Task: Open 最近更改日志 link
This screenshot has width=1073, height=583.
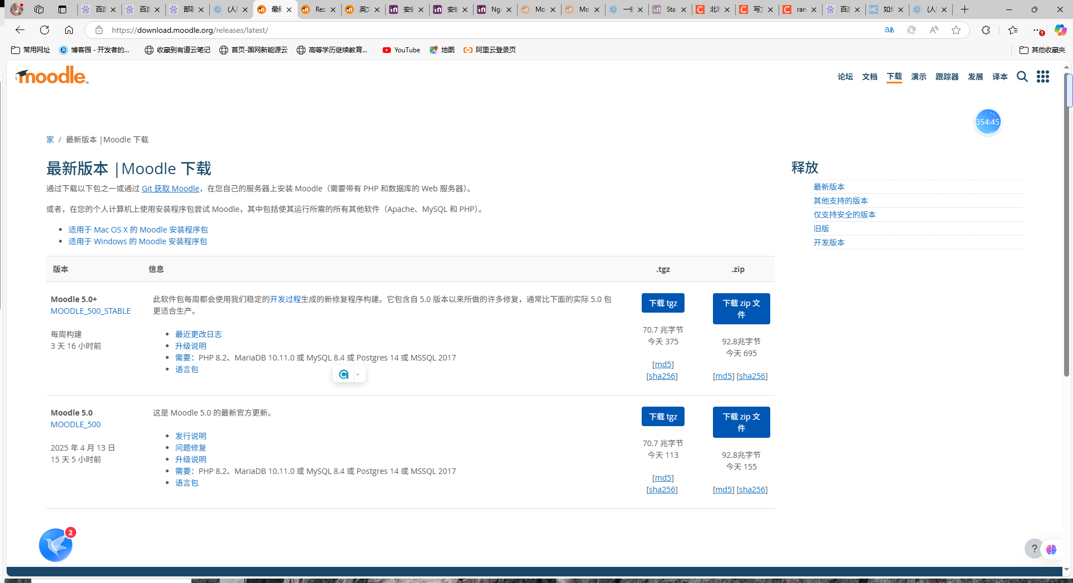Action: 199,334
